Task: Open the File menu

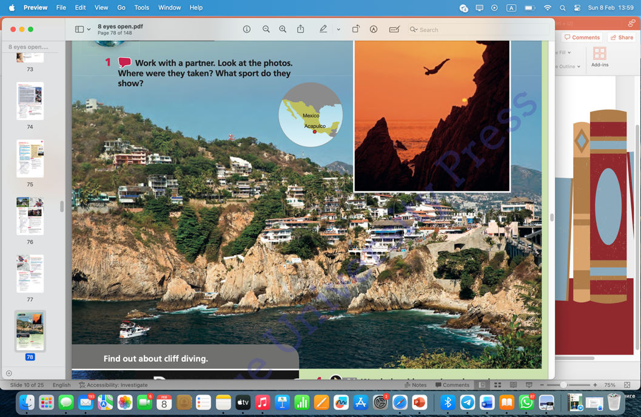Action: (61, 7)
